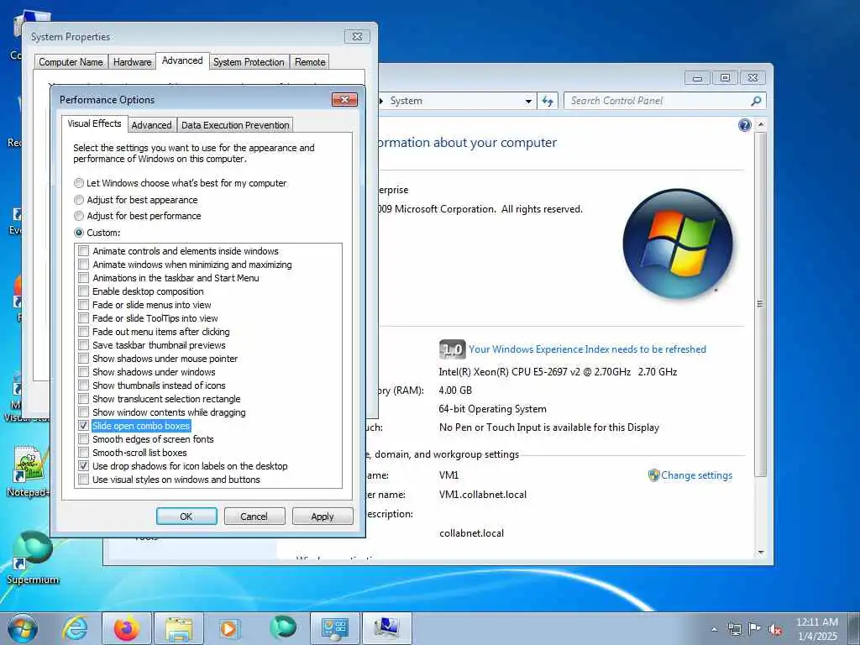Click Control Panel scrollbar down arrow
Image resolution: width=860 pixels, height=645 pixels.
[x=760, y=553]
